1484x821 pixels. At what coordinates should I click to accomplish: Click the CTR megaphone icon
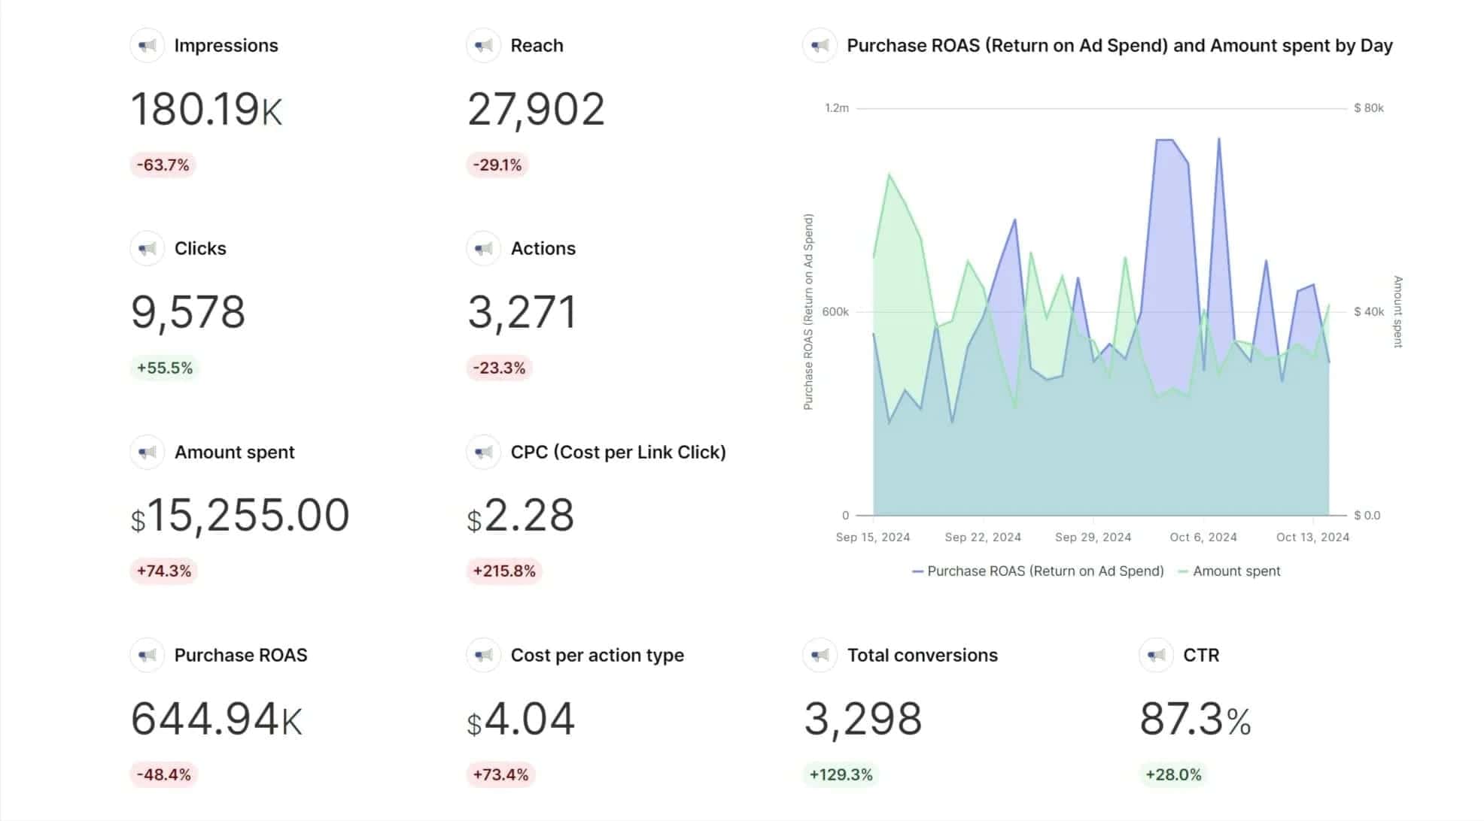(1156, 655)
